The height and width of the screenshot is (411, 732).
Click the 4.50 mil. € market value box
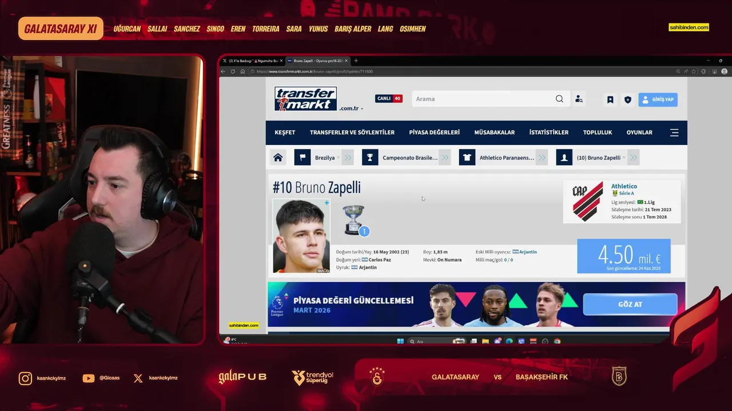[x=624, y=256]
